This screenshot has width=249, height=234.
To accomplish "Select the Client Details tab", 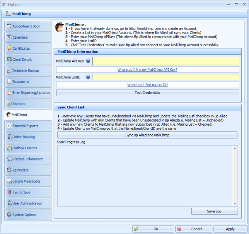I will point(28,60).
